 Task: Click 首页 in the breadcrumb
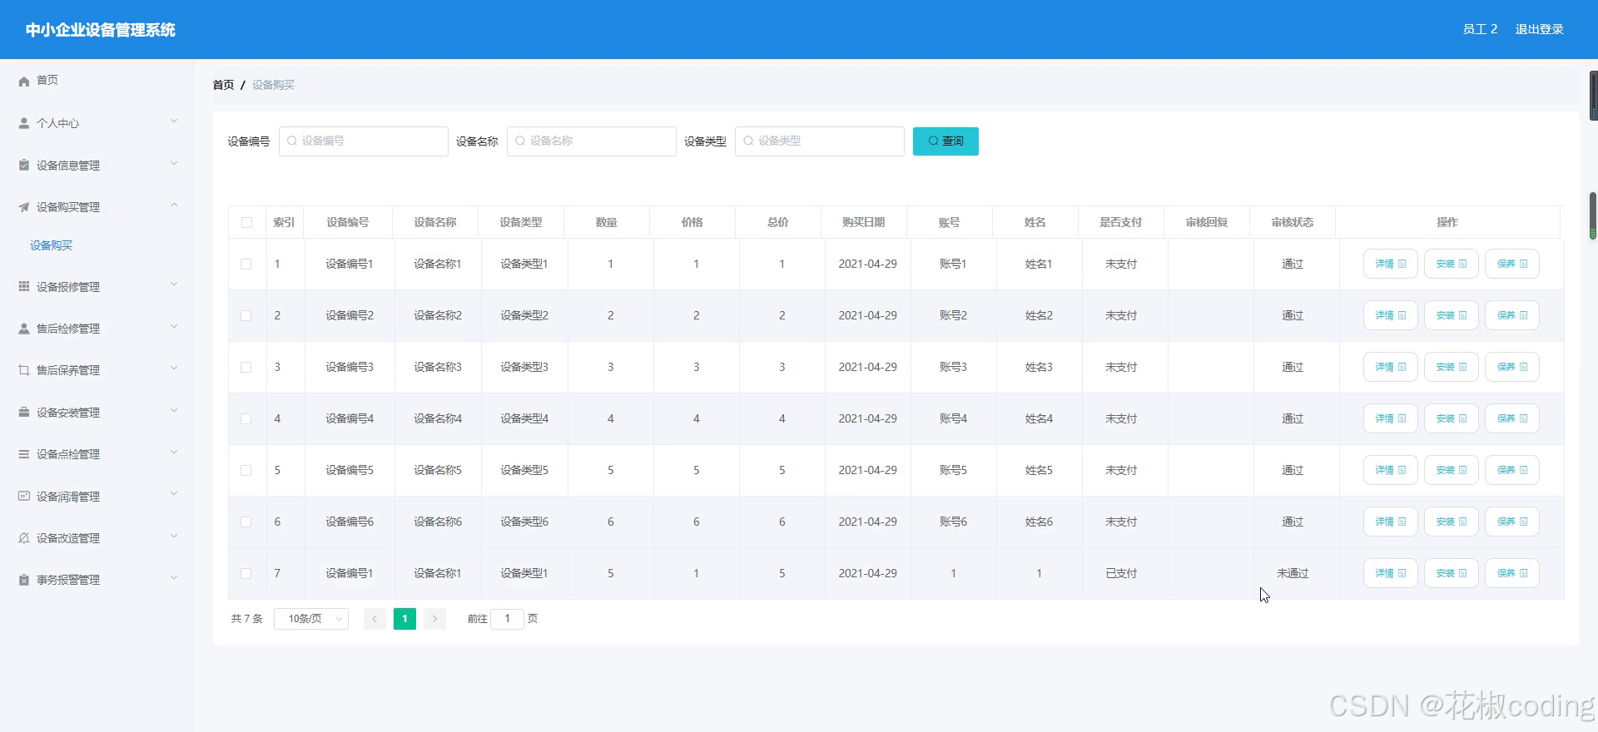click(x=223, y=85)
